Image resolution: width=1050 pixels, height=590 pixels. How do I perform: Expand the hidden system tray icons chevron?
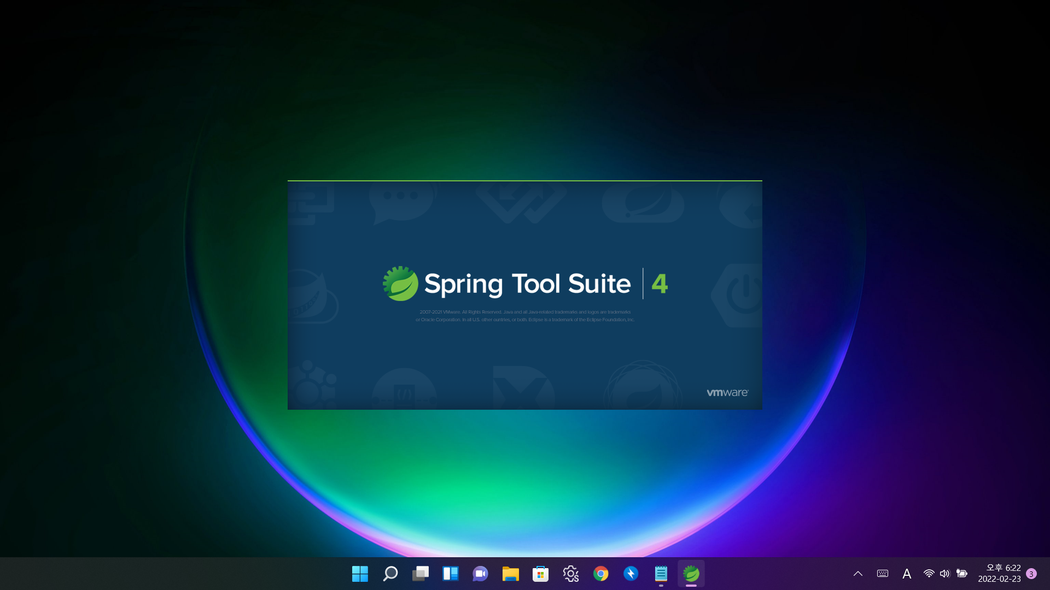[x=857, y=574]
